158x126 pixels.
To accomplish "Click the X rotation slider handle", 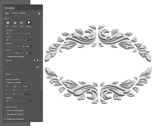I will (15, 86).
